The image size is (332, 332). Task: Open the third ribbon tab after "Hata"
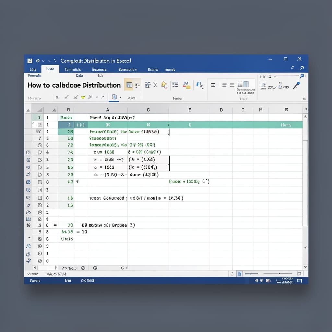128,69
